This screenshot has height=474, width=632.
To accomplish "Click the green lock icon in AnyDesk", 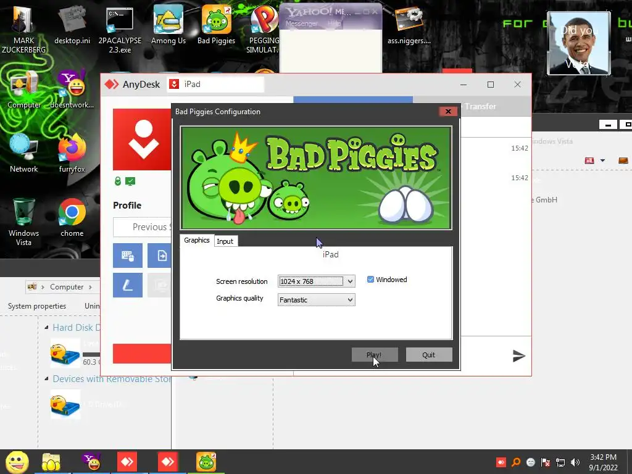I will 118,181.
